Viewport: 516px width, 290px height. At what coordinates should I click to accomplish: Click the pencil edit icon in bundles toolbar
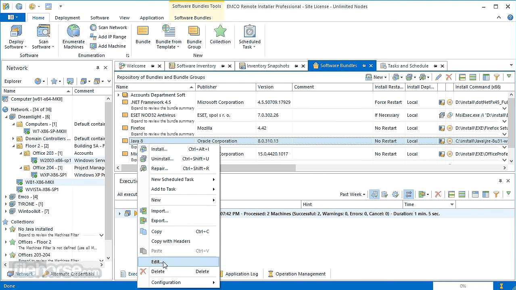(439, 77)
